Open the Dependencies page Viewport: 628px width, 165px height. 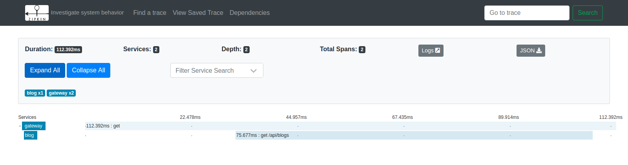(249, 13)
